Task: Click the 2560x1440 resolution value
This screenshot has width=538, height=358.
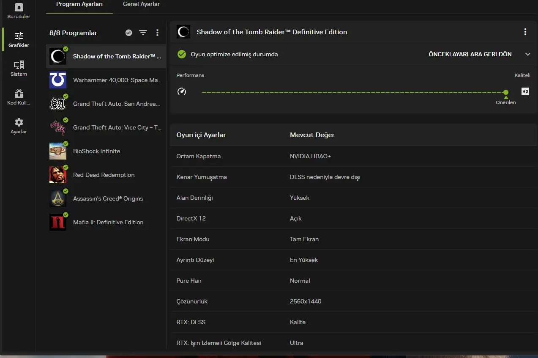Action: point(306,301)
